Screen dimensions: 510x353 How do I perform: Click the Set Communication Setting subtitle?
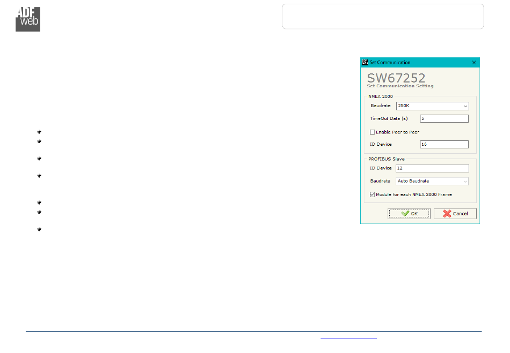pos(400,86)
